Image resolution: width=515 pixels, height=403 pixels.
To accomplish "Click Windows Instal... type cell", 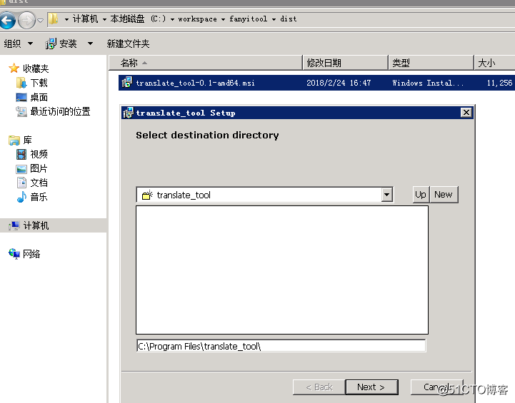I will [x=428, y=83].
